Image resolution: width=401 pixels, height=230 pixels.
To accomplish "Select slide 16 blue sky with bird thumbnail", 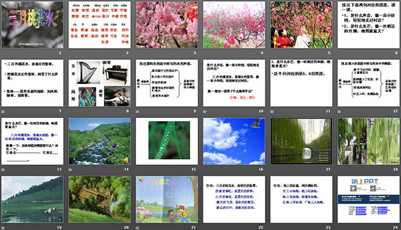I will pos(234,141).
